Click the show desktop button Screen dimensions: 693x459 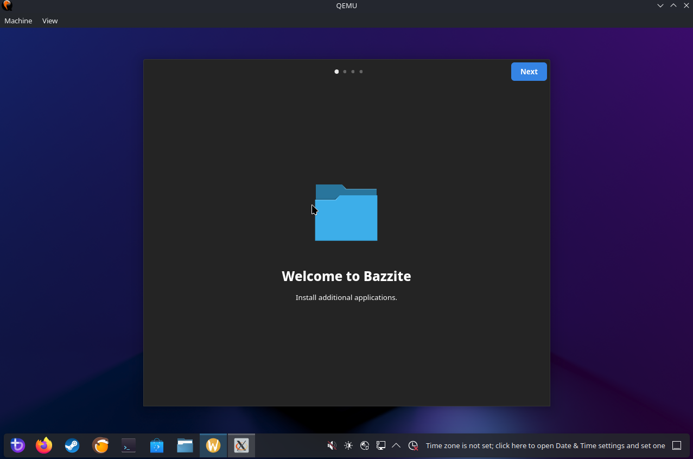point(677,445)
